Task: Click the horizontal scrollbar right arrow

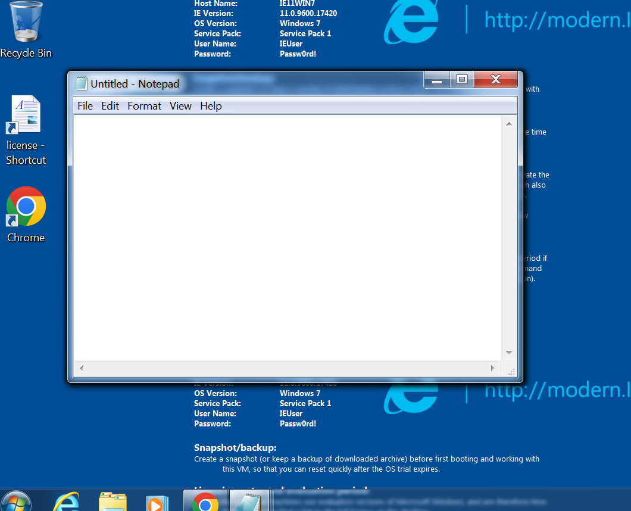Action: point(492,368)
